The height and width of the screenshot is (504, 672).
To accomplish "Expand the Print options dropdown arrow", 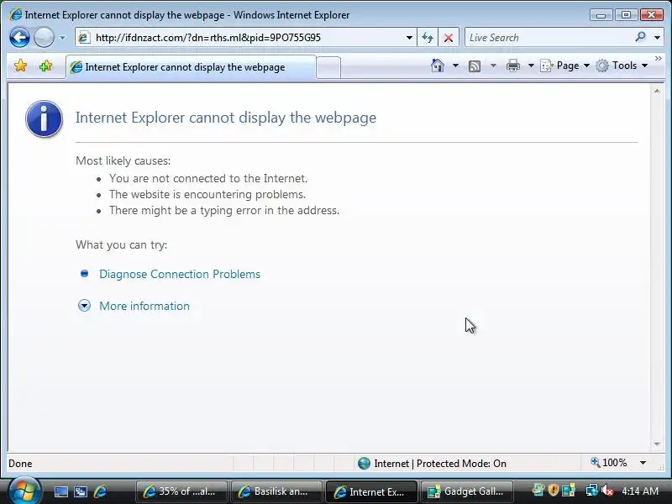I will (531, 66).
